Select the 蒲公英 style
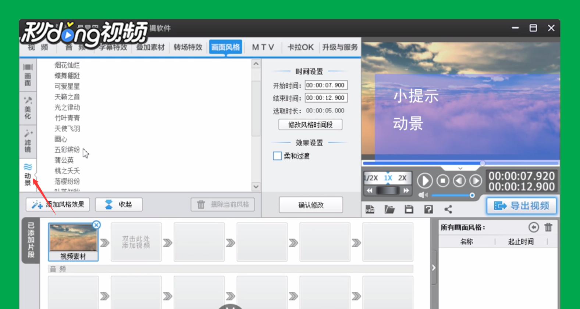 tap(64, 160)
